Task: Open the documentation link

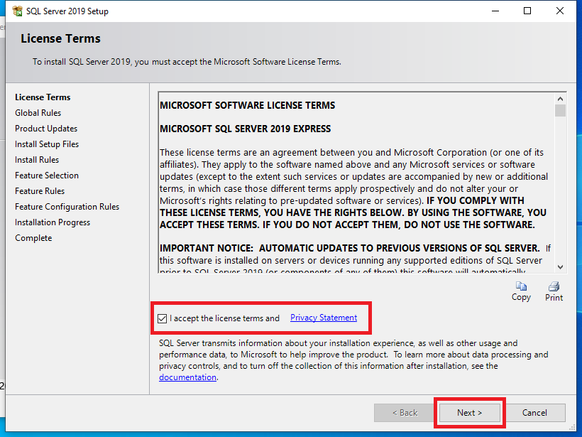Action: (x=187, y=377)
